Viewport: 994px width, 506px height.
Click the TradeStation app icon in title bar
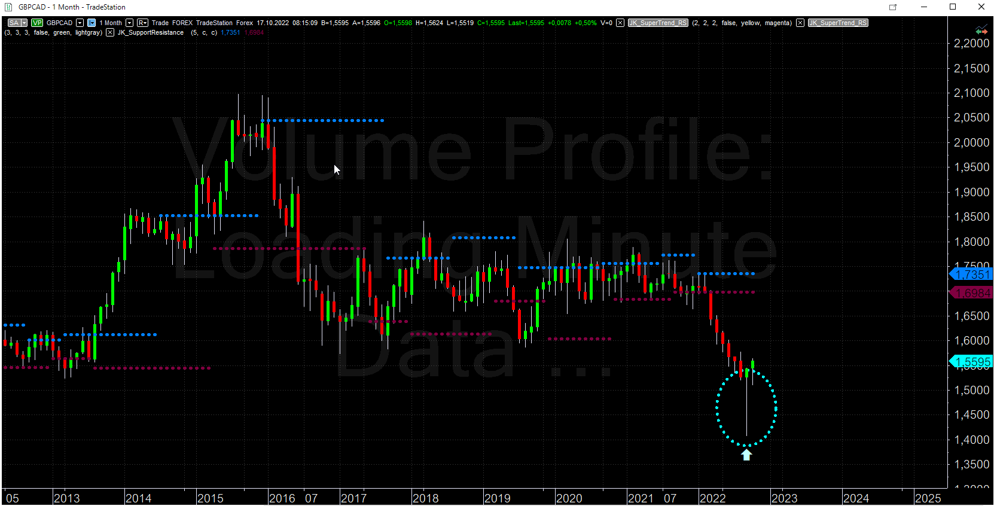click(x=9, y=7)
